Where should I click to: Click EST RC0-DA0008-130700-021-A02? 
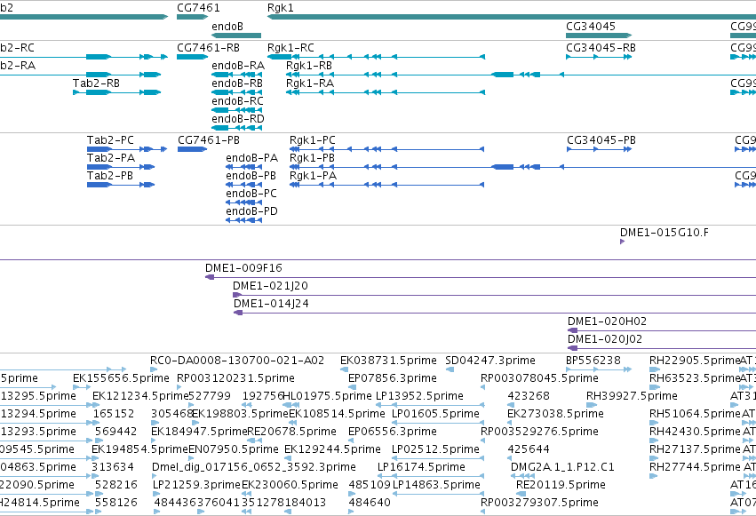(237, 361)
